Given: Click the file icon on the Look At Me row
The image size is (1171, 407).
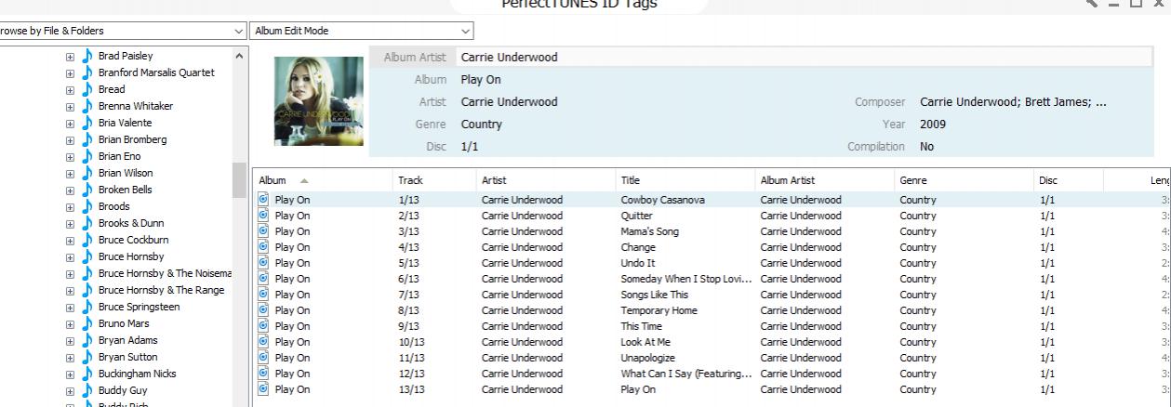Looking at the screenshot, I should (262, 342).
